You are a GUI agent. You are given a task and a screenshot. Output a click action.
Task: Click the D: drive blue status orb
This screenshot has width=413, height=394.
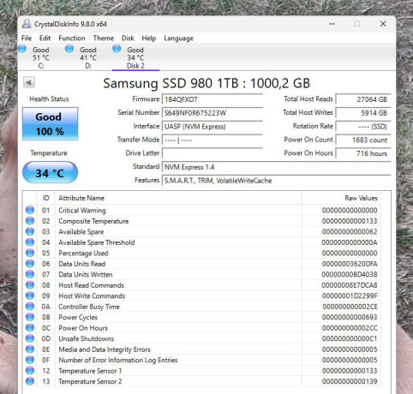[69, 49]
